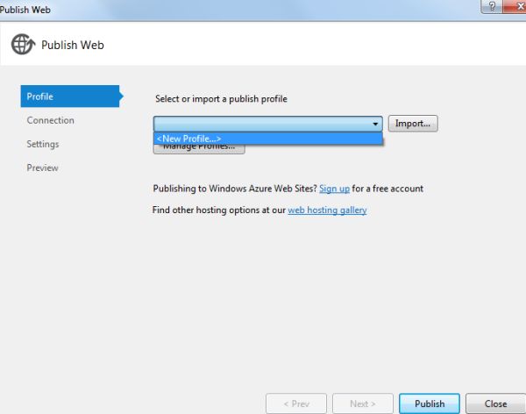Viewport: 526px width, 414px height.
Task: Click 'Select or import a publish profile' text
Action: pos(221,99)
